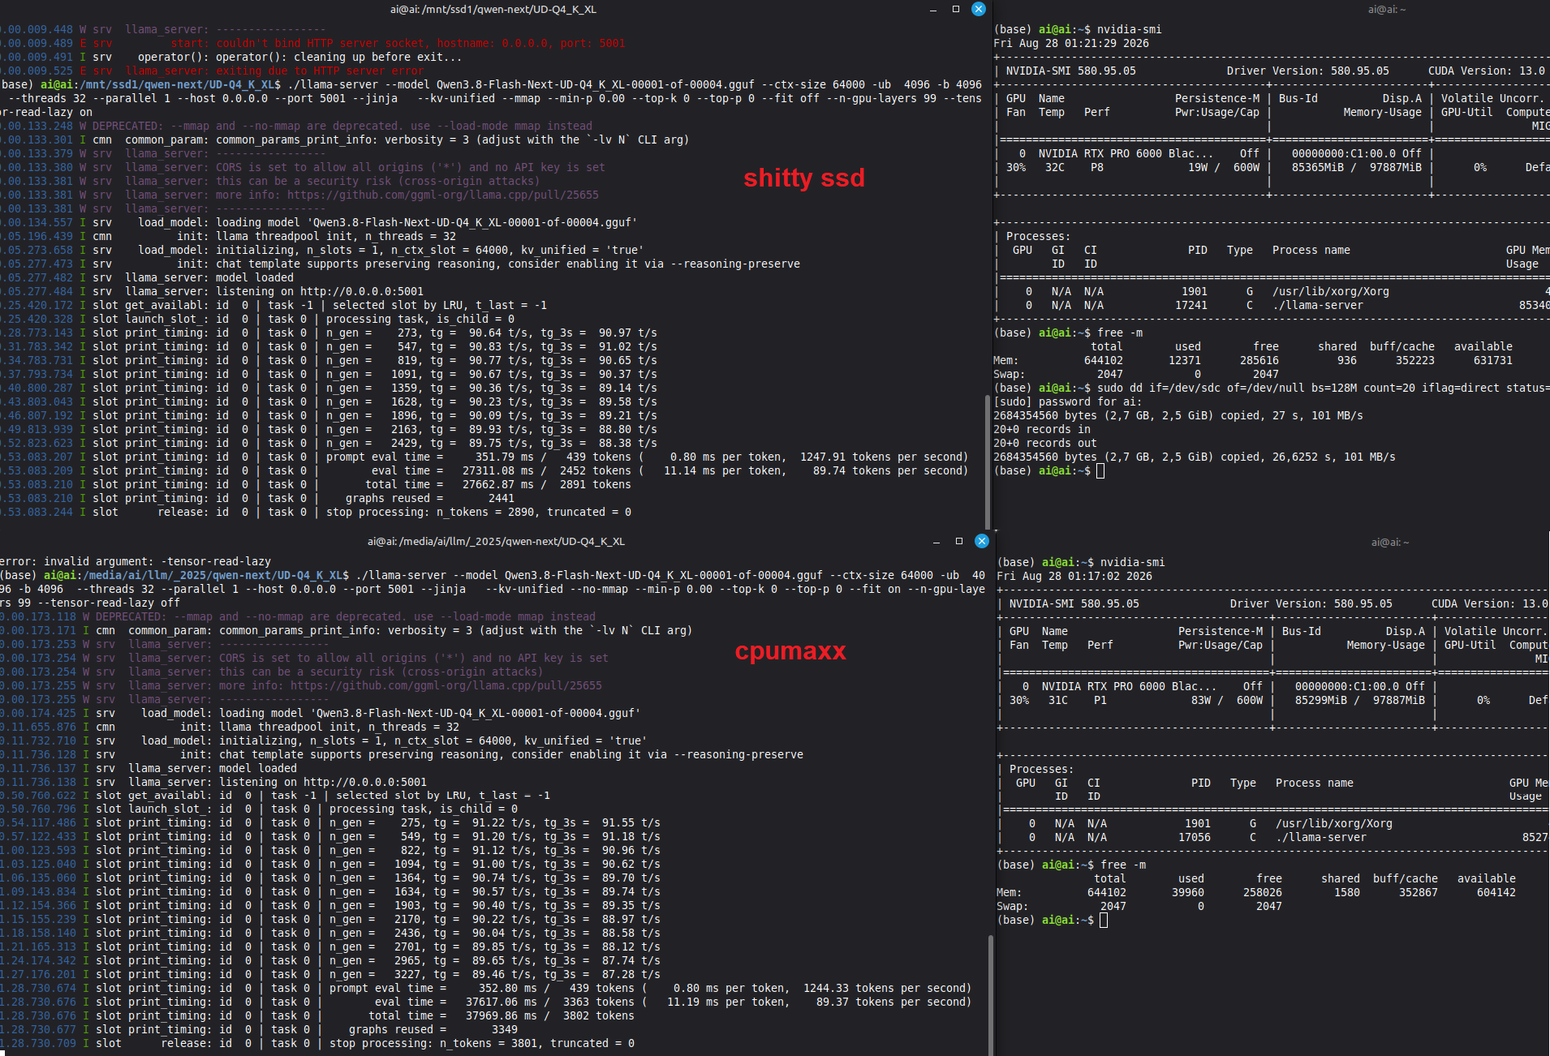Click the '85299MiB / 97887MiB' memory usage

tap(1360, 700)
